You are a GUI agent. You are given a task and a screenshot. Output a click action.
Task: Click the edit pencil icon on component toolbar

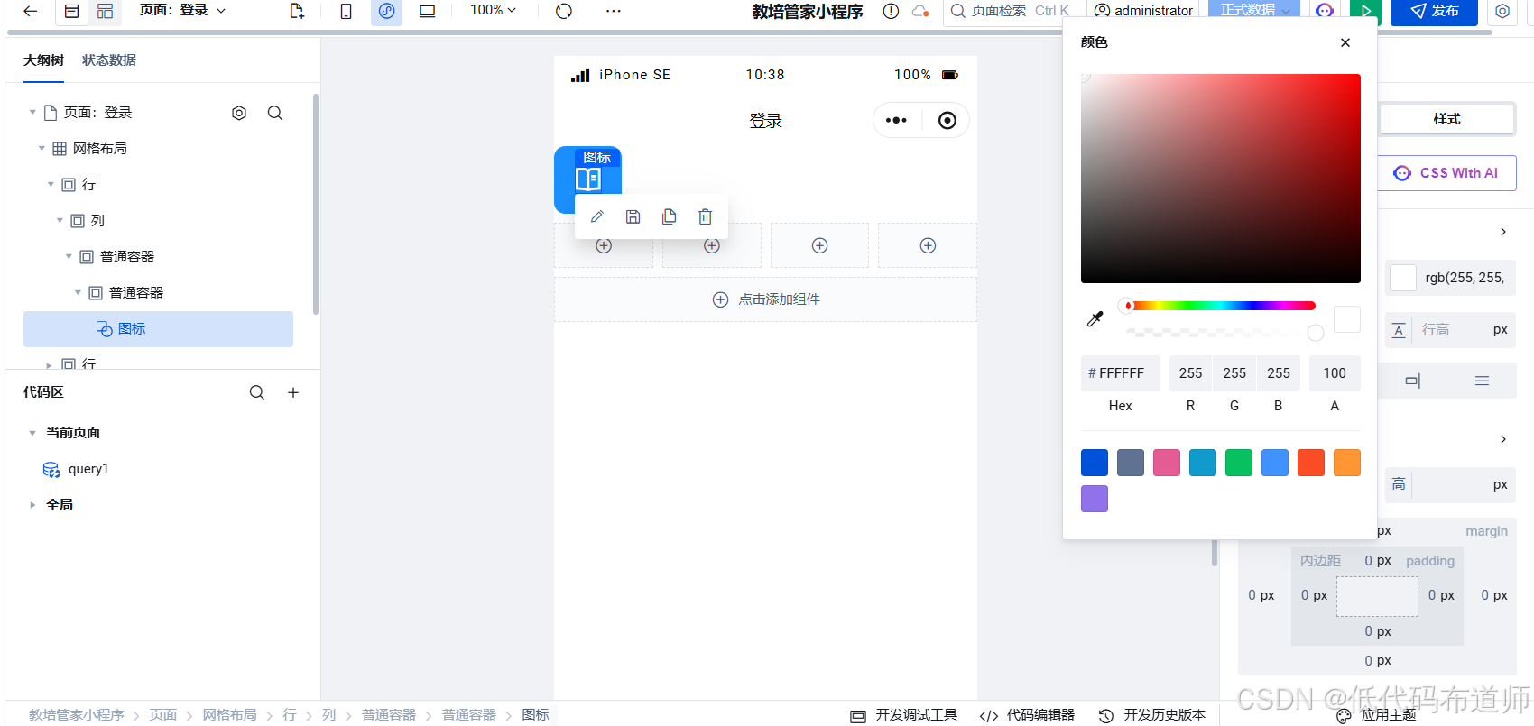(596, 216)
